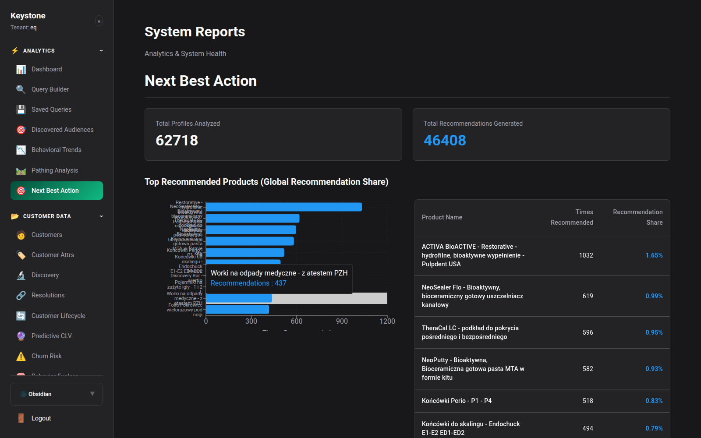Select the Churn Risk link
Viewport: 701px width, 438px height.
tap(57, 356)
